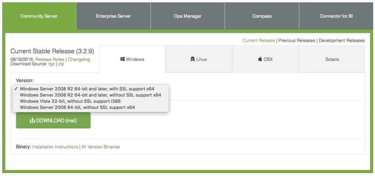Go to Connector for BI tab
Image resolution: width=375 pixels, height=176 pixels.
336,16
